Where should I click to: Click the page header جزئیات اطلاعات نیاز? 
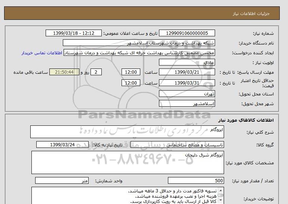pyautogui.click(x=251, y=13)
